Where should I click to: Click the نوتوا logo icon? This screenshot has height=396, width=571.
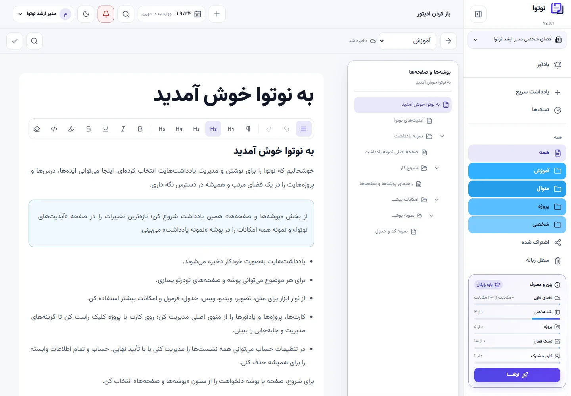click(x=557, y=9)
